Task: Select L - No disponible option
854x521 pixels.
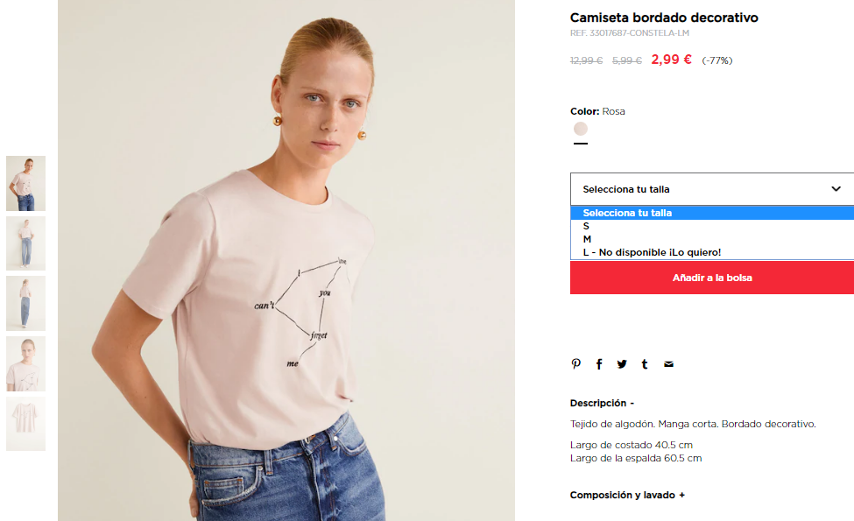Action: click(712, 252)
